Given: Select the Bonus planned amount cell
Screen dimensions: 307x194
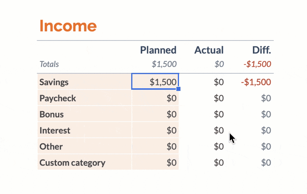Looking at the screenshot, I should click(155, 114).
